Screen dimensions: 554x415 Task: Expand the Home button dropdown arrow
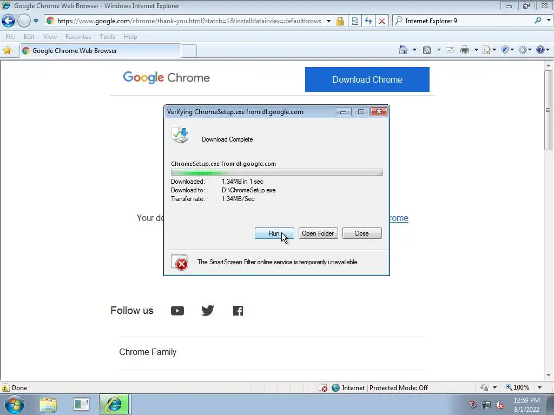tap(414, 50)
